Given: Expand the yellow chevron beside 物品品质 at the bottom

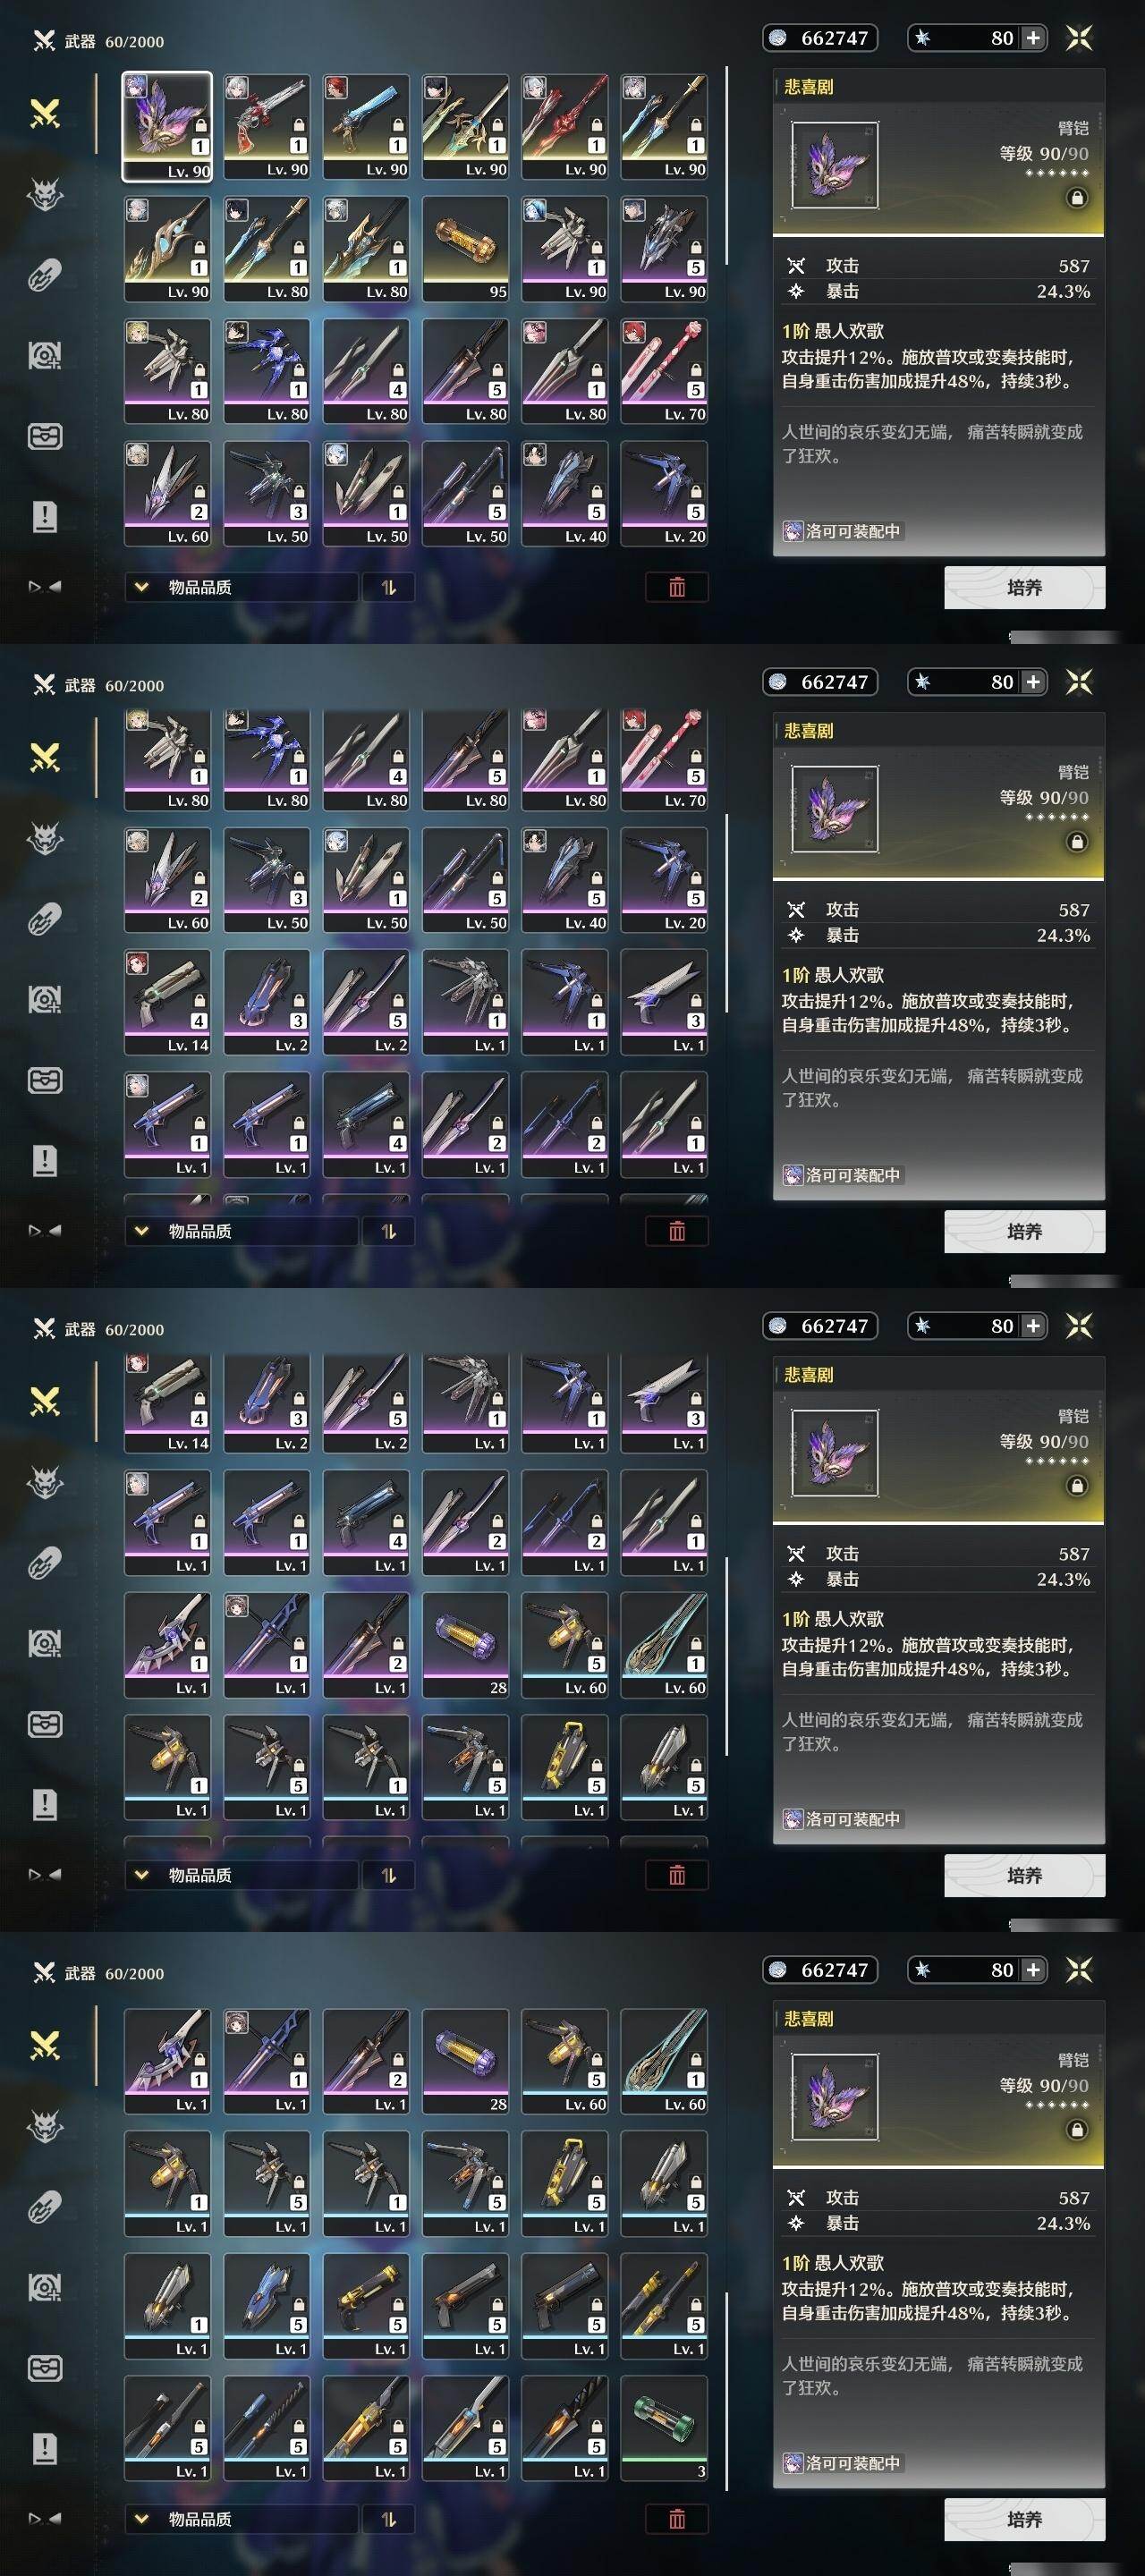Looking at the screenshot, I should 141,2518.
